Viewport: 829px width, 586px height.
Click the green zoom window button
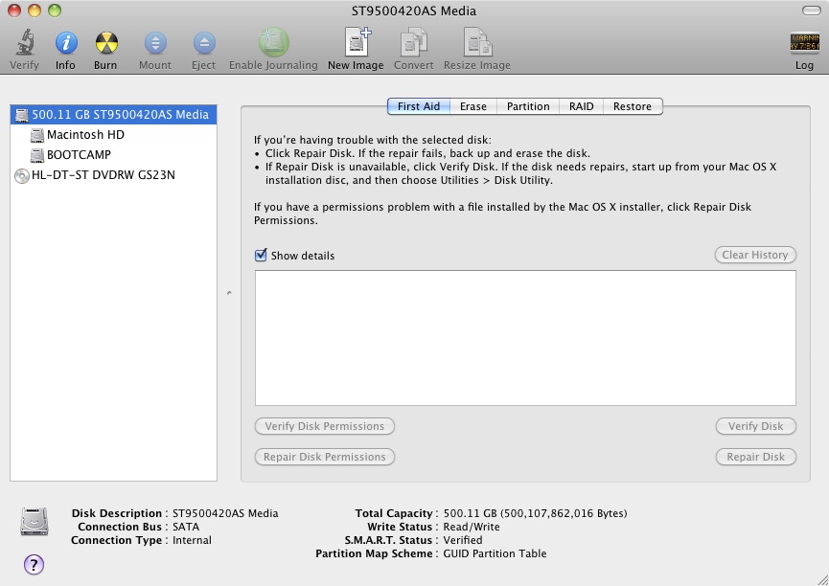[55, 10]
